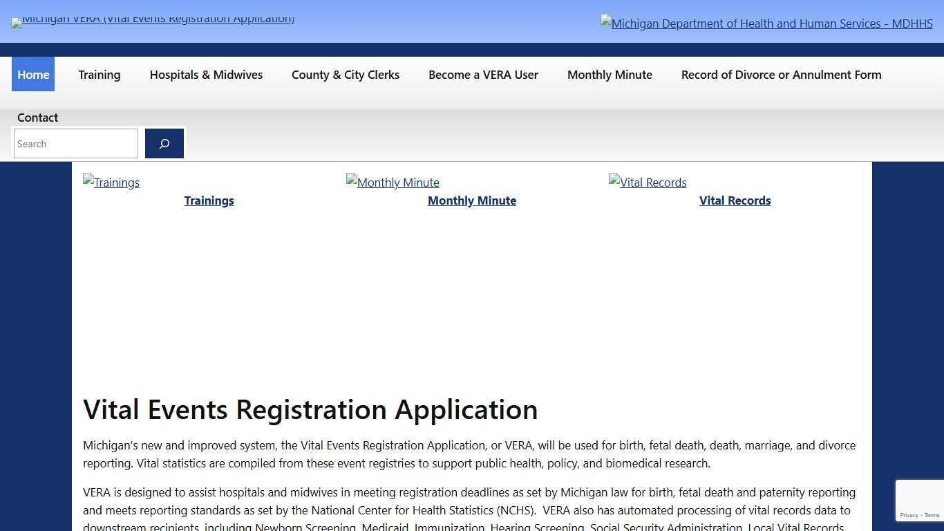Screen dimensions: 944x531
Task: Click the Monthly Minute text link
Action: [472, 201]
